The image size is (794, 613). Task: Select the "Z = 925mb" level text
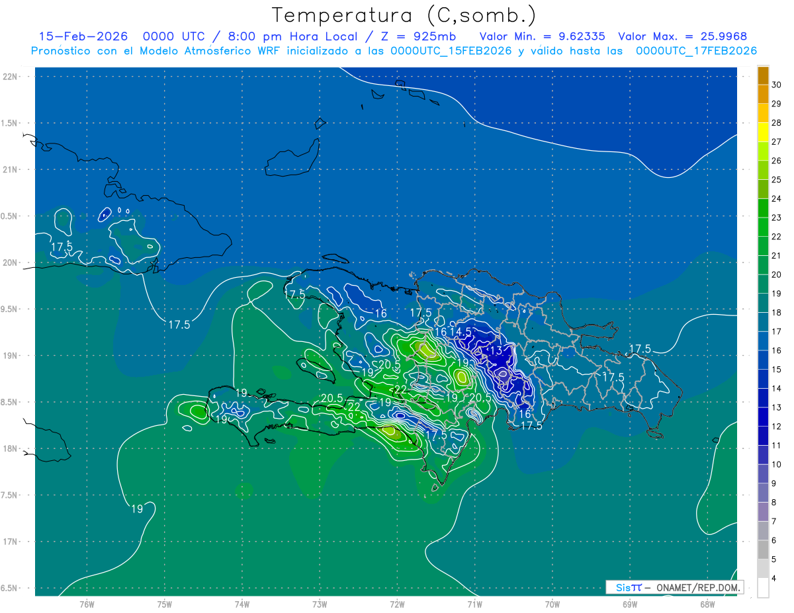[x=417, y=36]
